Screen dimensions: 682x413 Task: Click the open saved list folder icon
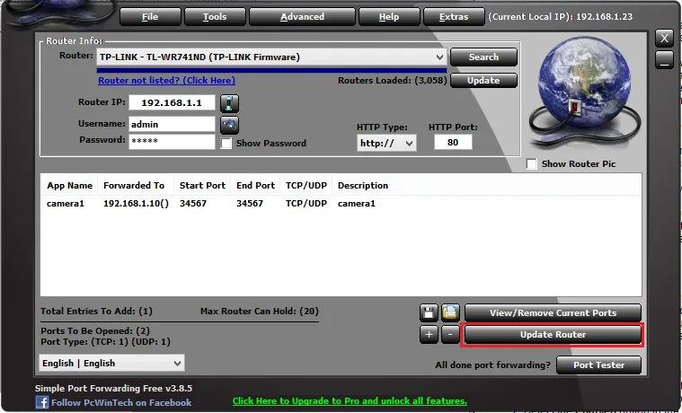[450, 312]
